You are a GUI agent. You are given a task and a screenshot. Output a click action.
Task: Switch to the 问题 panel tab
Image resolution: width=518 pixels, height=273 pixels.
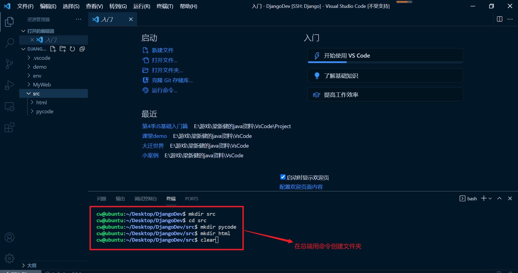coord(101,199)
